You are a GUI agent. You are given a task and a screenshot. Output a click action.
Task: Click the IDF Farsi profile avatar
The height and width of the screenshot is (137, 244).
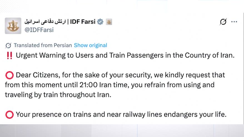click(13, 26)
